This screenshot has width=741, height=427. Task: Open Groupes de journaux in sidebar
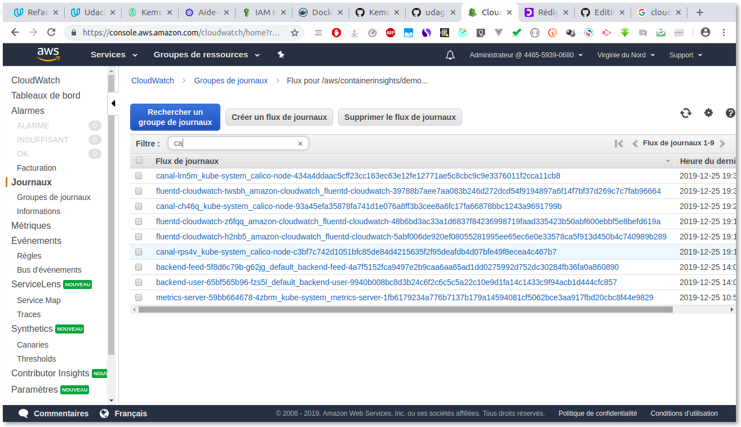pos(54,197)
